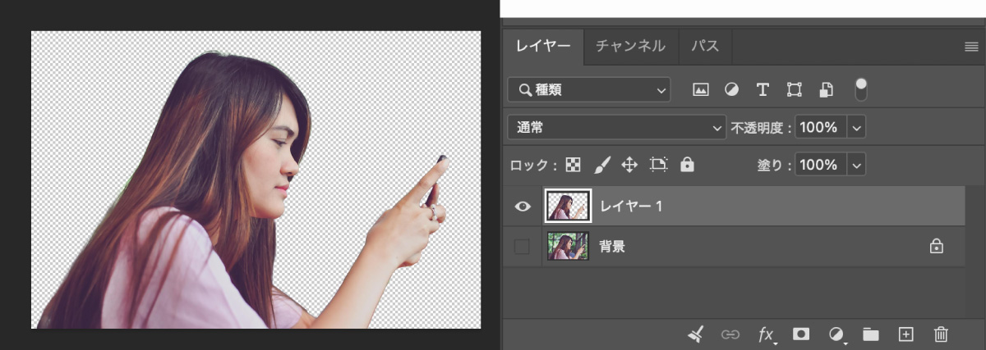This screenshot has height=350, width=986.
Task: Lock image pixels brush icon
Action: [x=601, y=166]
